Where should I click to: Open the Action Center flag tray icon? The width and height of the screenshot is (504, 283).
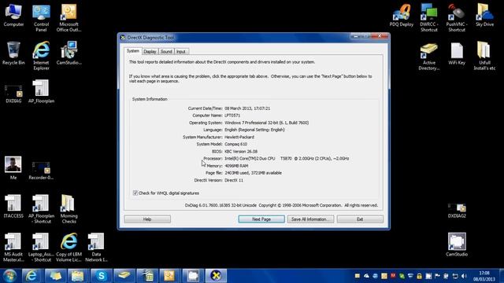pos(437,276)
